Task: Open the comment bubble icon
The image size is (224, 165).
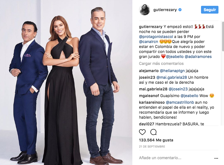Action: [153, 132]
